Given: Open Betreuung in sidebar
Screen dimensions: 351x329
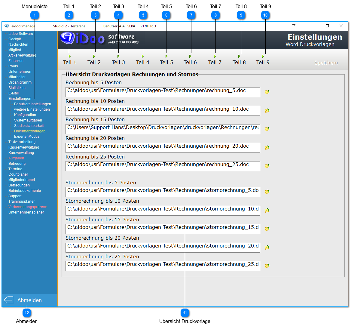Looking at the screenshot, I should tap(17, 164).
